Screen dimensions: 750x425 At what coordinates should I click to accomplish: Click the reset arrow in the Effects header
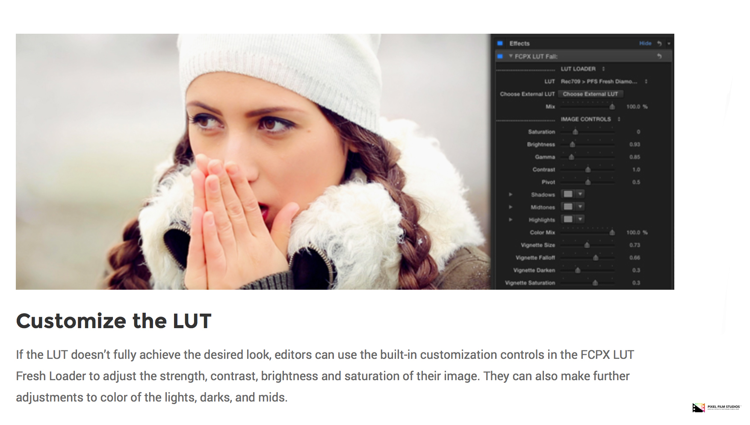[x=659, y=44]
